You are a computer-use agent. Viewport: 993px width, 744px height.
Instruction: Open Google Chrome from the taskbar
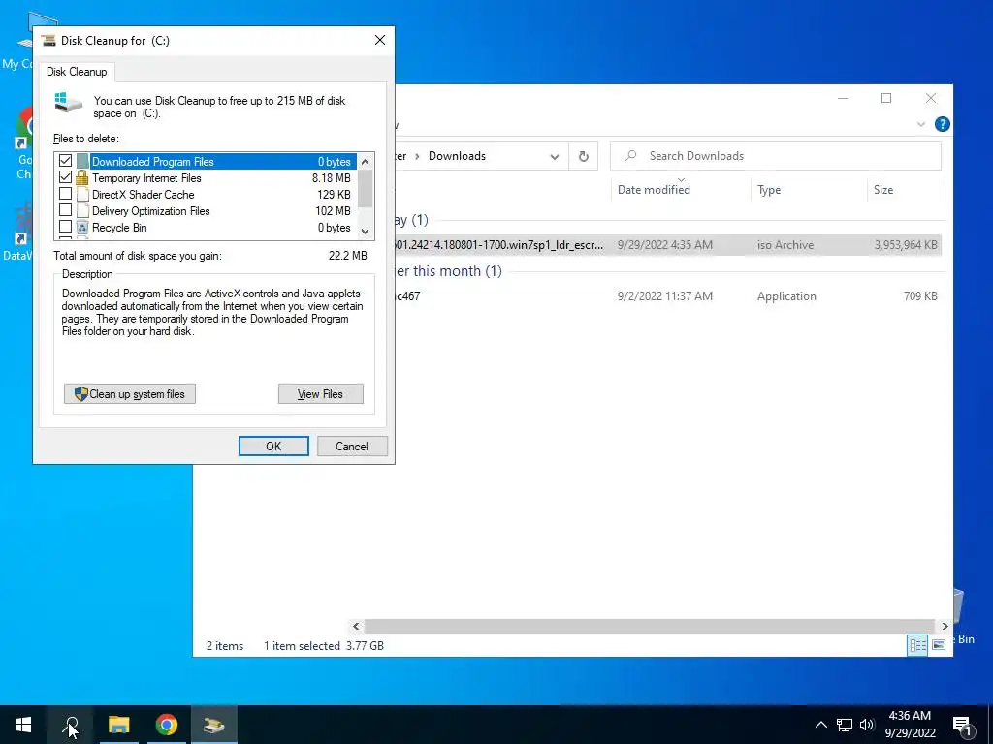166,725
